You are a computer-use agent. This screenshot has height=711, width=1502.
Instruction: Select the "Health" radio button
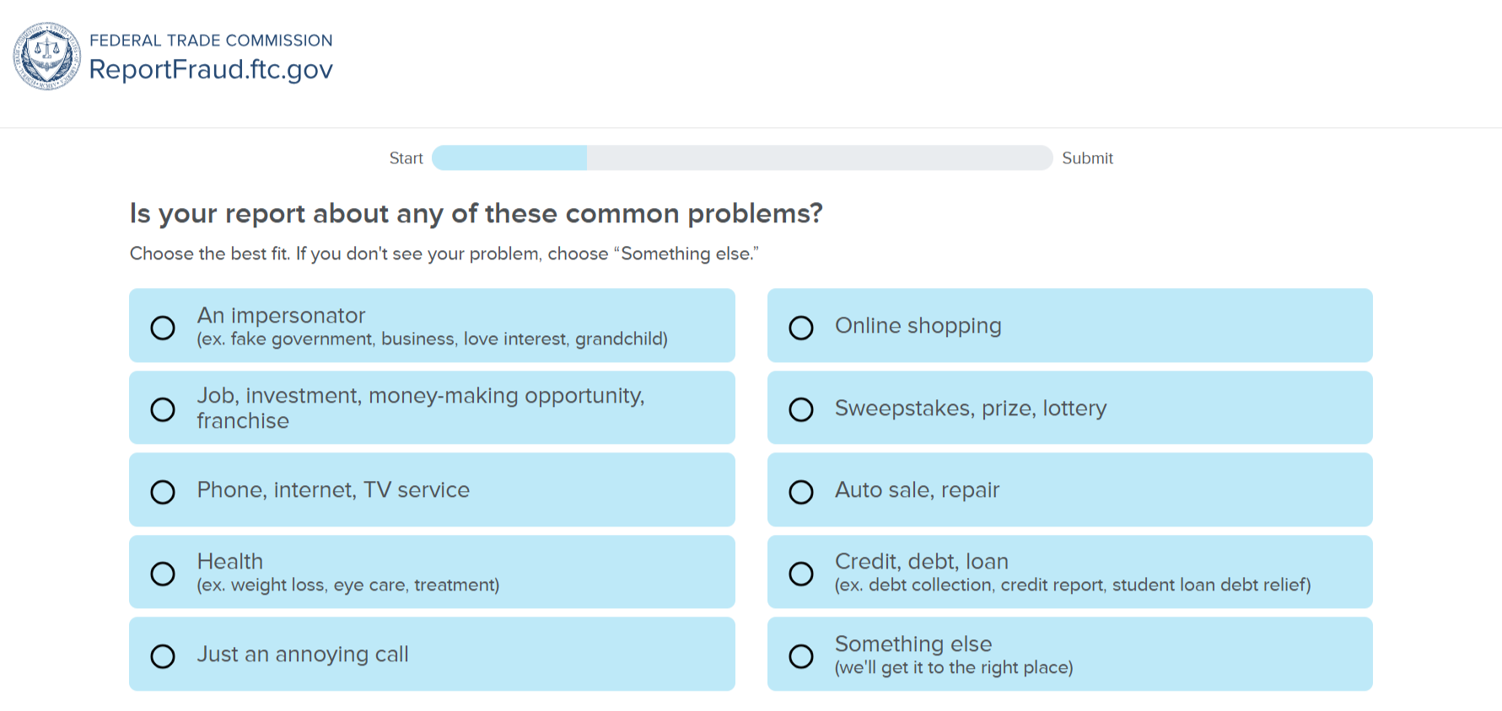coord(163,573)
